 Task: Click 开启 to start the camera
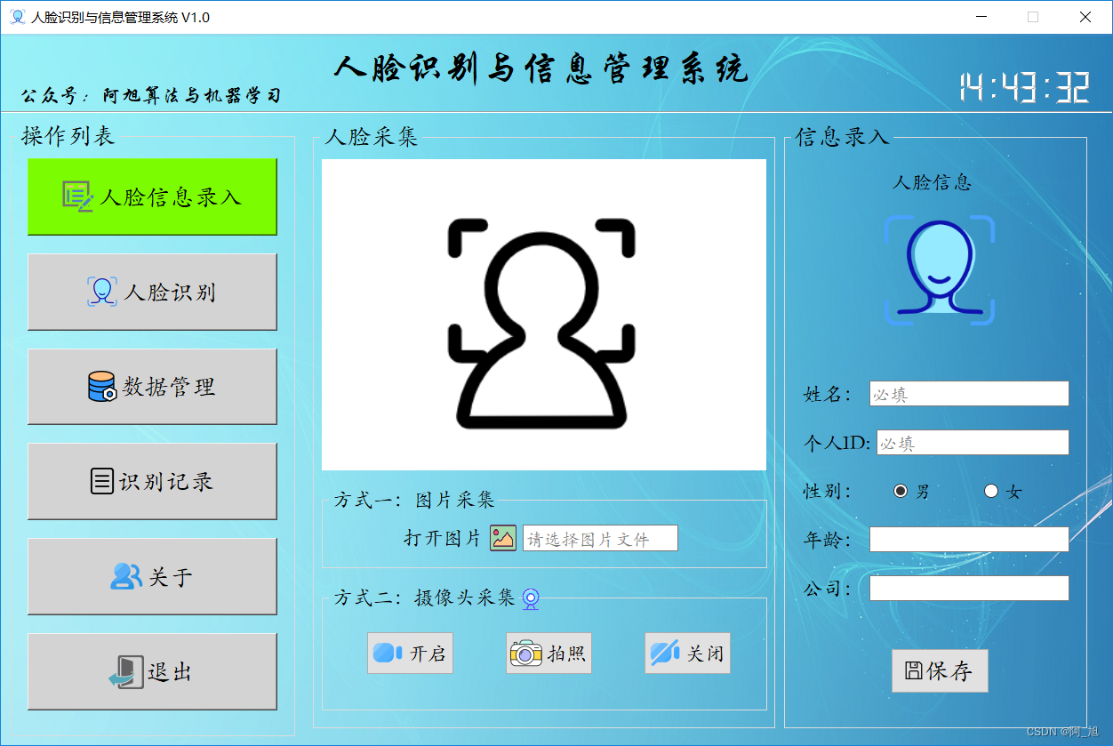[410, 652]
